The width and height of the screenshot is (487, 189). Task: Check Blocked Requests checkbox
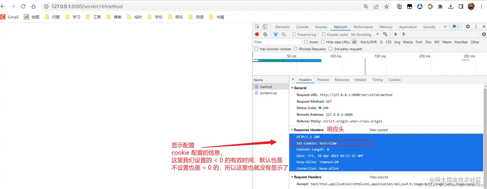point(296,49)
